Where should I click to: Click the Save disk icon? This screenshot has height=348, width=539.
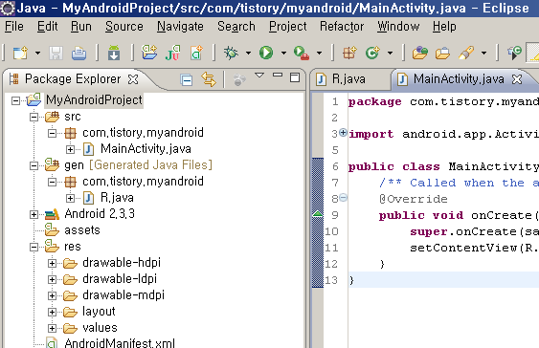[x=56, y=54]
